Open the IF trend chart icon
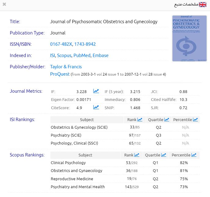The width and height of the screenshot is (210, 197). (96, 91)
